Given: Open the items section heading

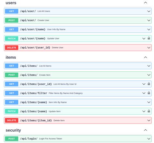Looking at the screenshot, I should [11, 57].
